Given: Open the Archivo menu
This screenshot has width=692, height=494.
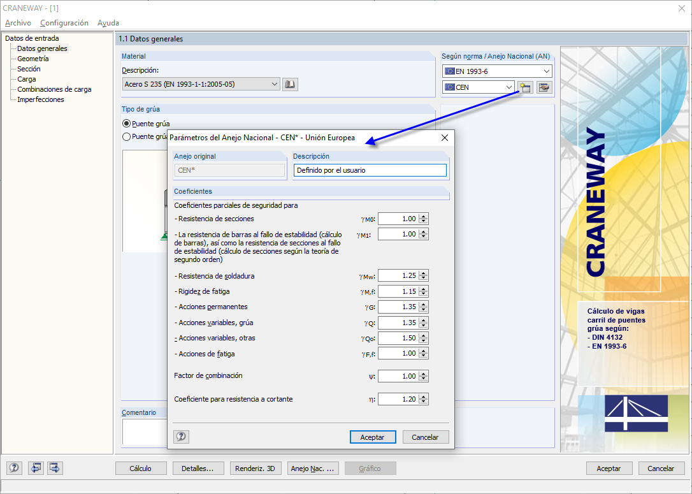Looking at the screenshot, I should tap(18, 23).
